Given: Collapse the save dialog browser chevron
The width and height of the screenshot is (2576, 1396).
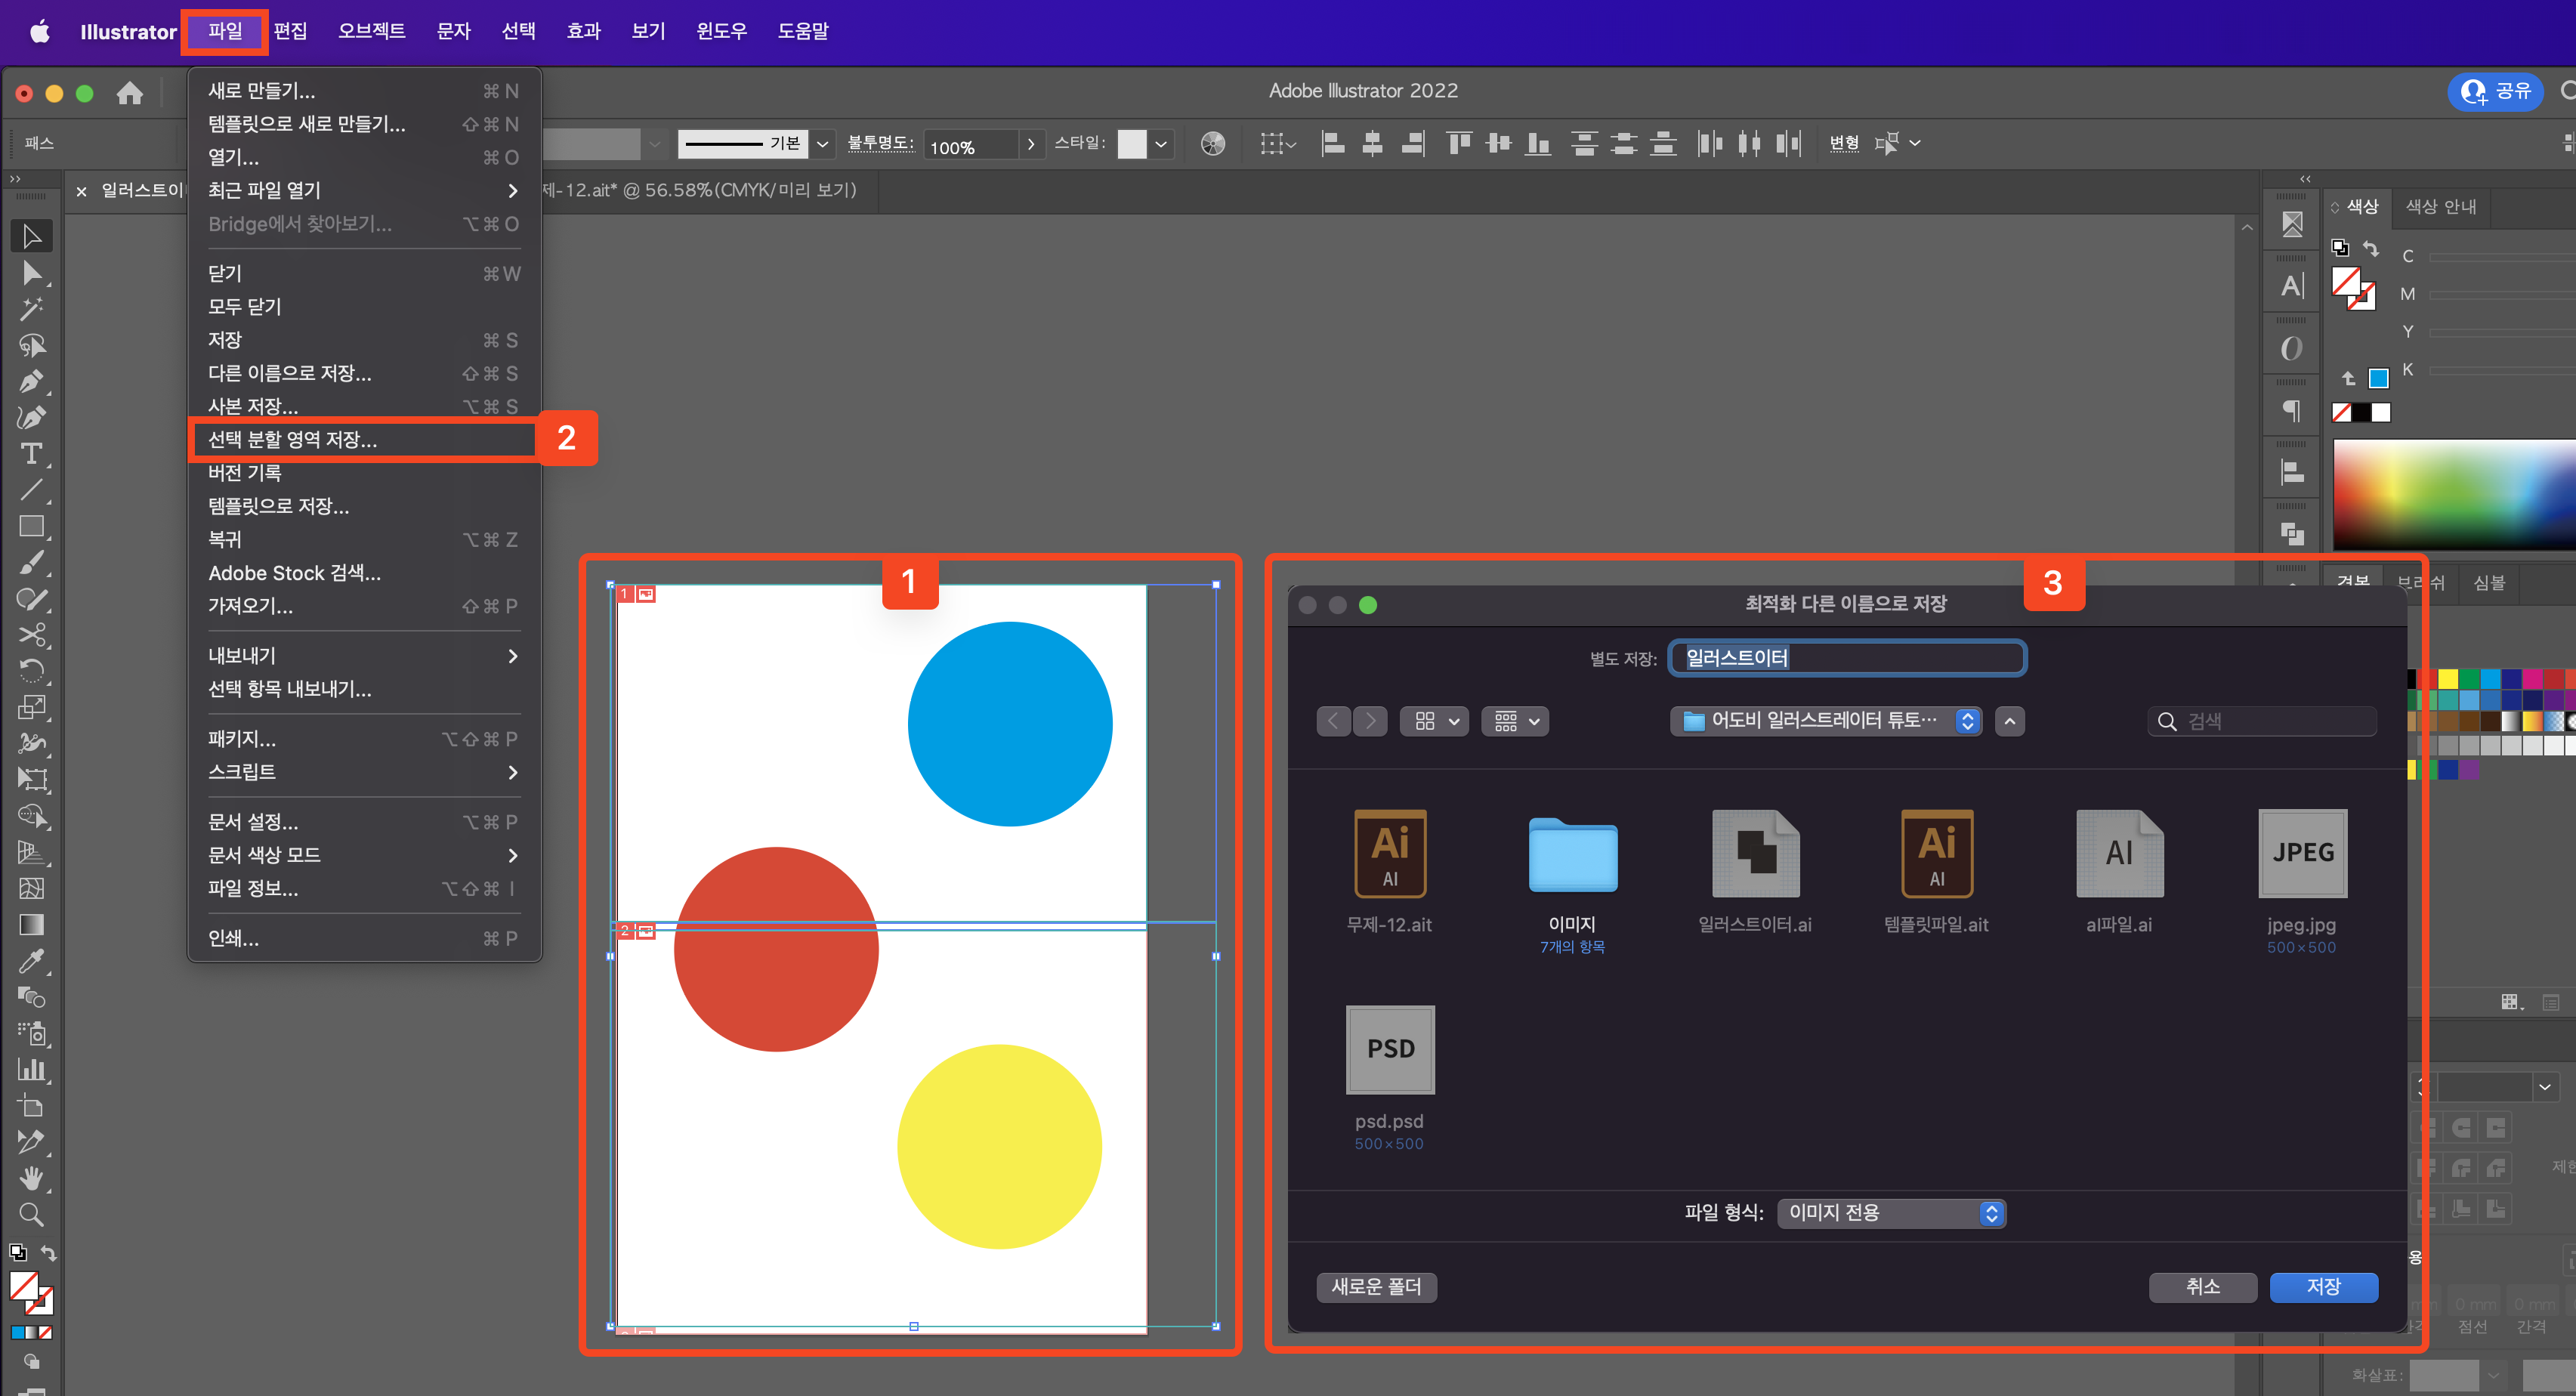Looking at the screenshot, I should [x=2009, y=721].
